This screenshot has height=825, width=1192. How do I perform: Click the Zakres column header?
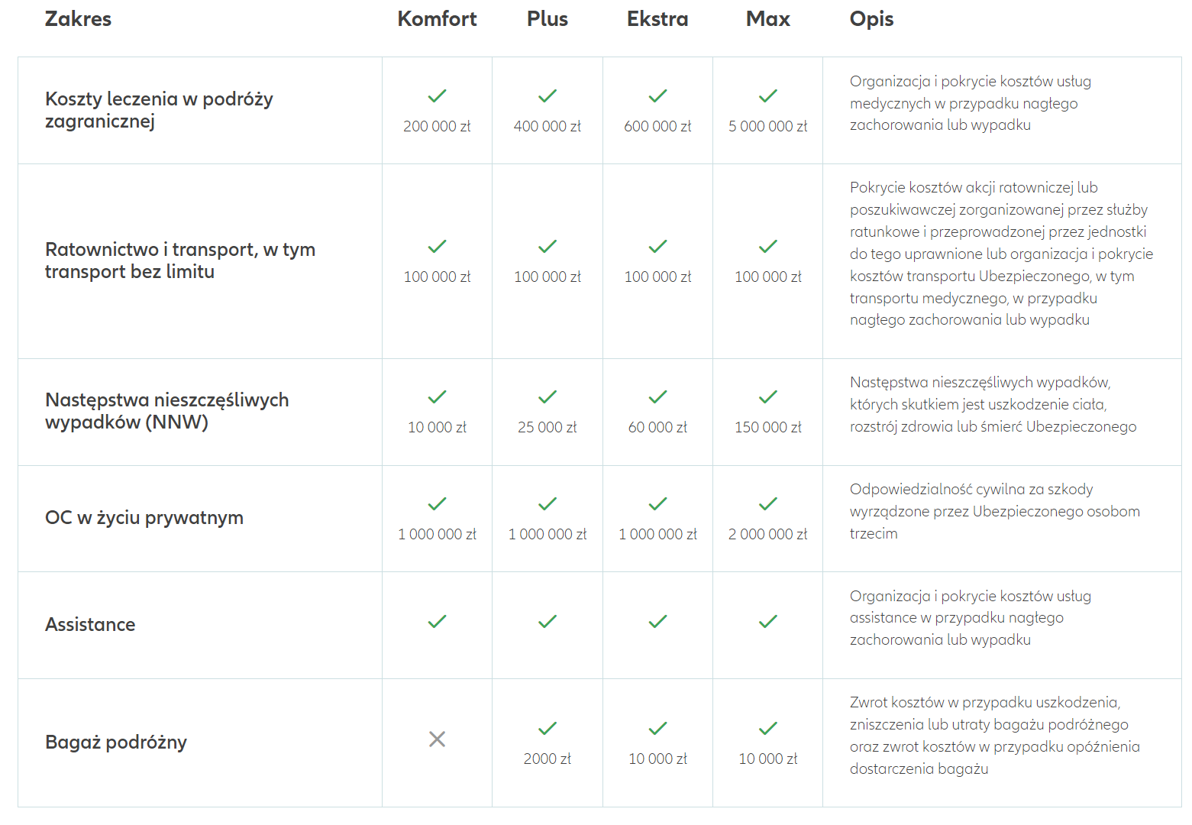(x=78, y=19)
